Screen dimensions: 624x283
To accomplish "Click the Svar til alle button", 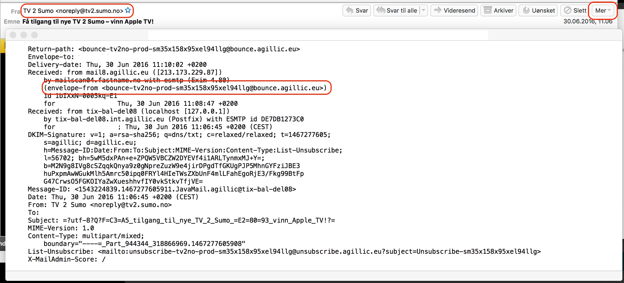I will (x=397, y=10).
